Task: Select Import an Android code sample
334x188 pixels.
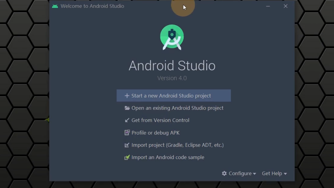Action: [174, 157]
